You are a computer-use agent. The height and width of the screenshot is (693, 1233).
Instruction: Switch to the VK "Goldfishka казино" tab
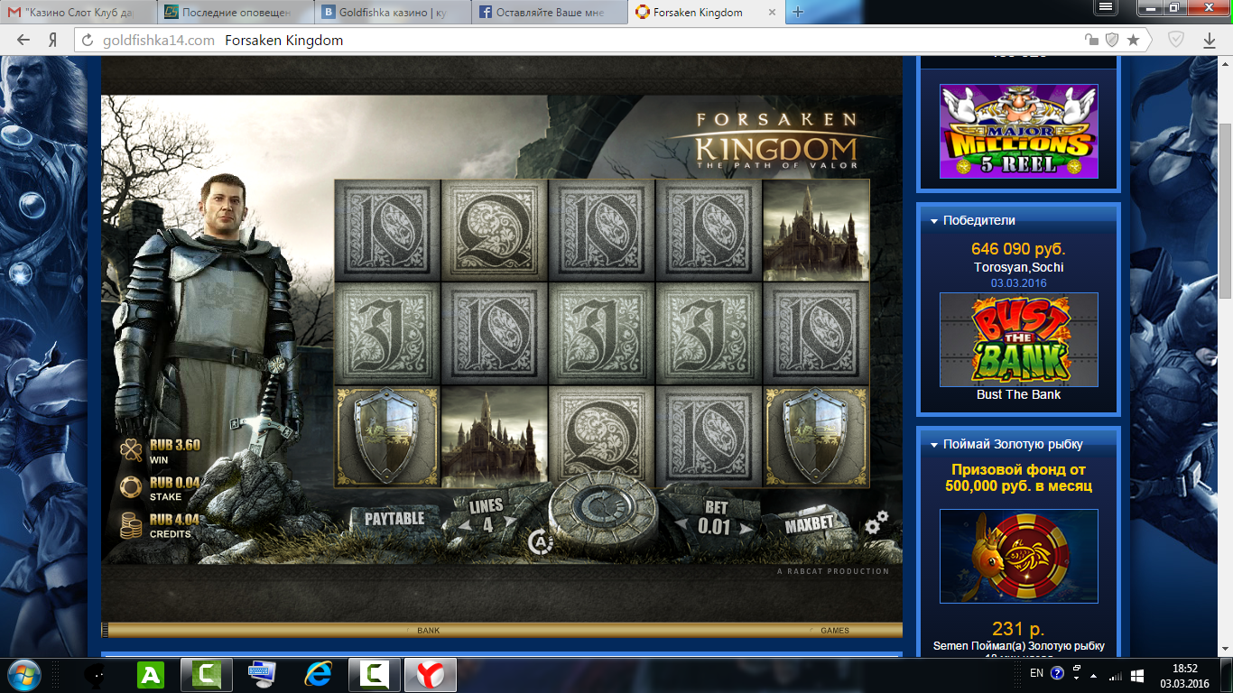(x=393, y=13)
